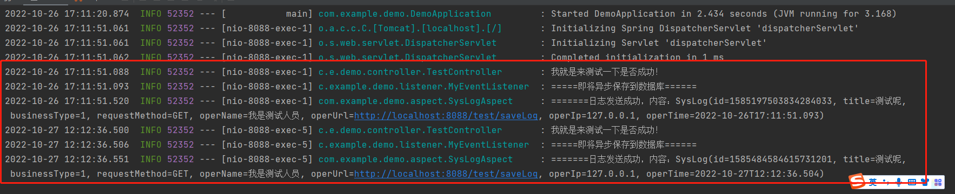Open the IME skin shirt icon
This screenshot has height=194, width=955.
925,182
